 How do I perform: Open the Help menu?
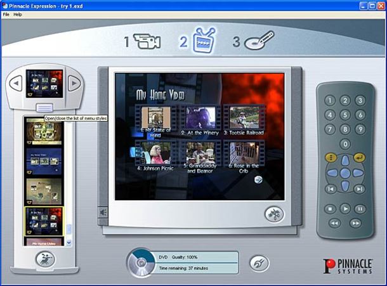18,15
